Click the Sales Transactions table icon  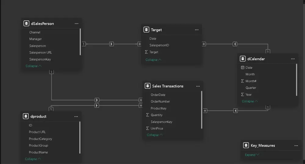147,86
